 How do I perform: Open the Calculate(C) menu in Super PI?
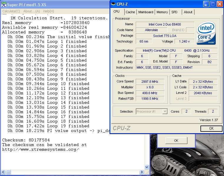pyautogui.click(x=11, y=11)
